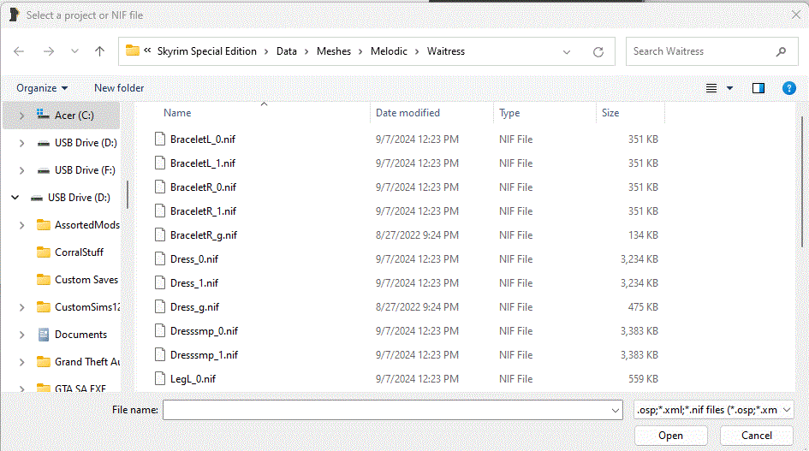Expand Grand Theft Auto folder node
809x451 pixels.
(21, 362)
